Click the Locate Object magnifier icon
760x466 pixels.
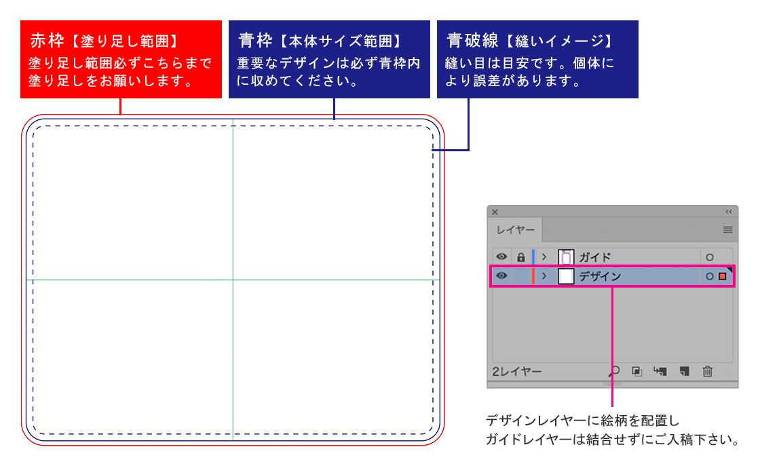coord(615,371)
